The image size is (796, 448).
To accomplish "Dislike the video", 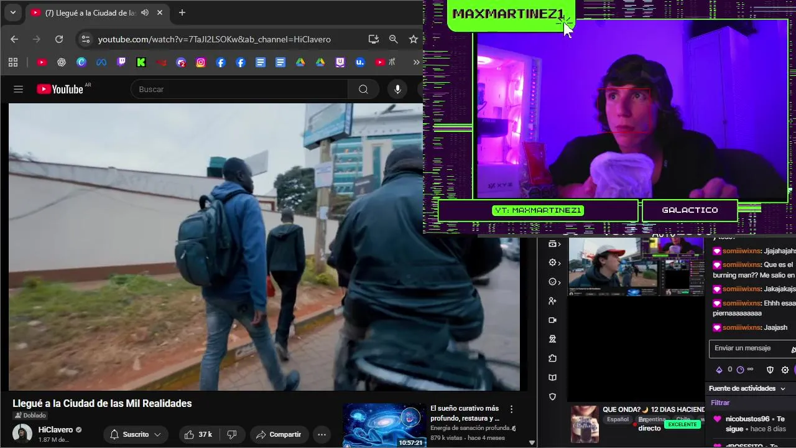I will tap(232, 434).
